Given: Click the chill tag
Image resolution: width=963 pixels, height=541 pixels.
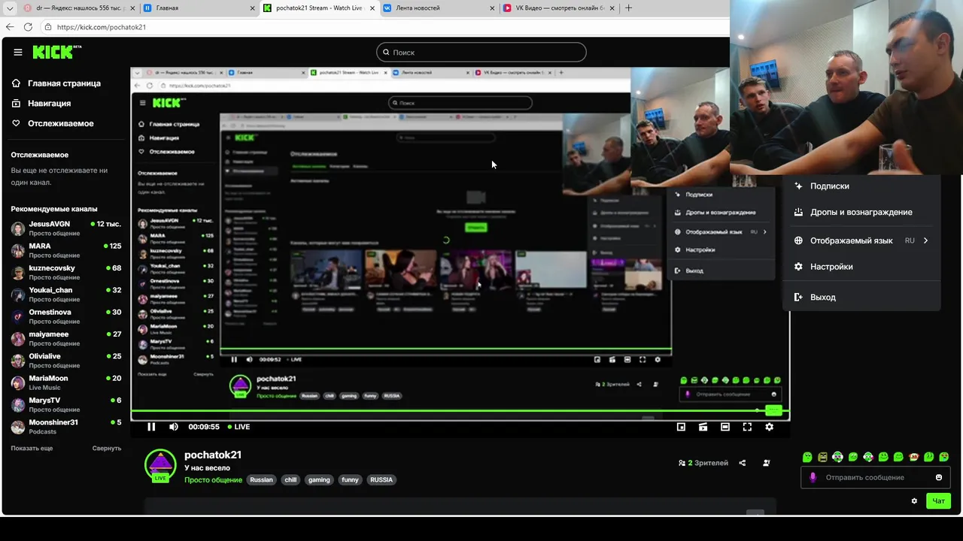Looking at the screenshot, I should 290,480.
